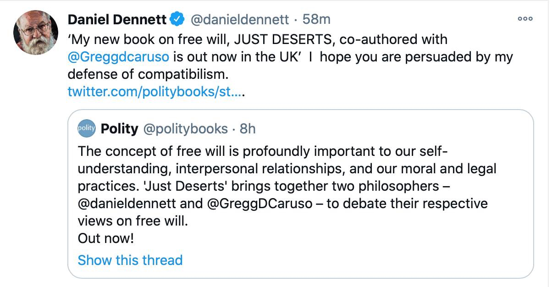Image resolution: width=552 pixels, height=287 pixels.
Task: Follow the twitter.com/politybooks/st… link
Action: point(155,92)
